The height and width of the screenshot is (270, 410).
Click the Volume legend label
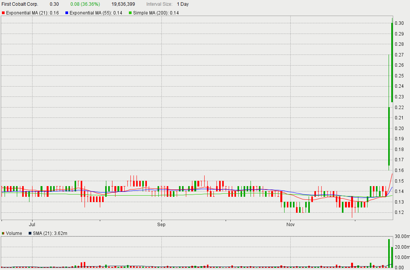coord(14,233)
